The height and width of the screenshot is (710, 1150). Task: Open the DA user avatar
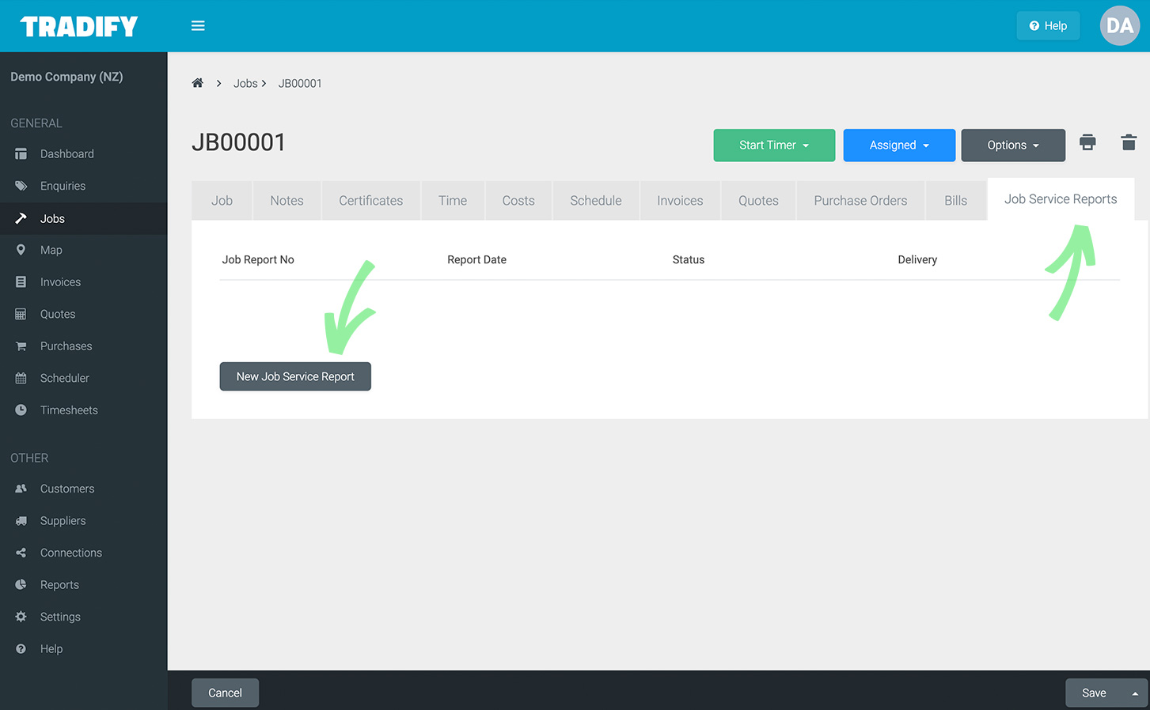pyautogui.click(x=1120, y=26)
